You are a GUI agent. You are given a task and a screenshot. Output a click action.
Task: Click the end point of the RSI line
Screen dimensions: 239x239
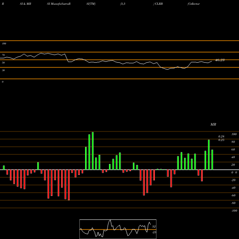212,61
